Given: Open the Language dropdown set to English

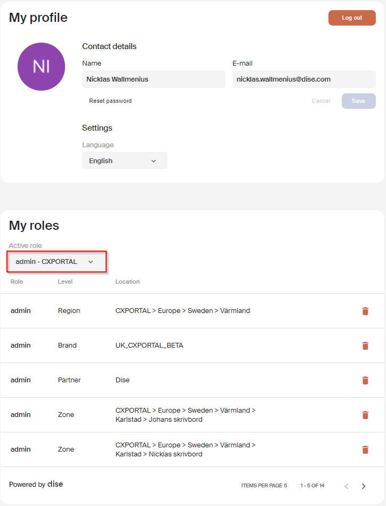Looking at the screenshot, I should point(125,160).
